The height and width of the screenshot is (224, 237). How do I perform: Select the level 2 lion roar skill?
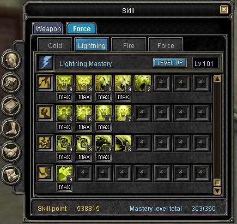coord(143,83)
